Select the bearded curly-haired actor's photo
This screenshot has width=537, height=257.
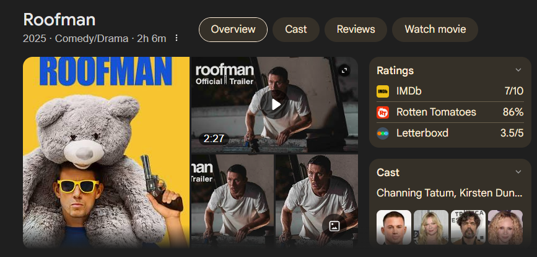coord(468,227)
